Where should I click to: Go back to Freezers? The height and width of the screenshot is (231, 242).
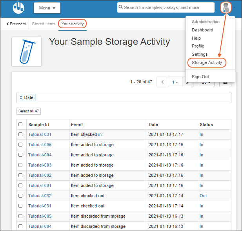pyautogui.click(x=16, y=24)
